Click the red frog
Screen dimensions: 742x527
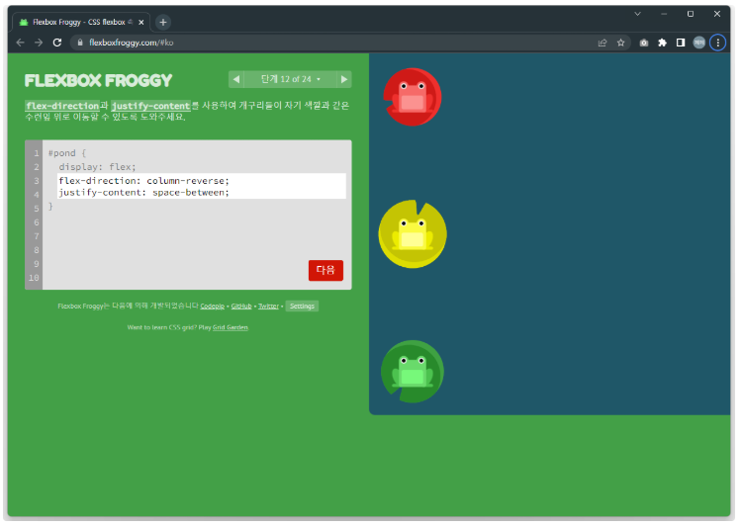coord(413,97)
